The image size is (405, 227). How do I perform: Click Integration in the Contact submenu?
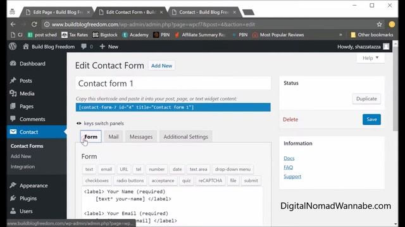(x=23, y=166)
